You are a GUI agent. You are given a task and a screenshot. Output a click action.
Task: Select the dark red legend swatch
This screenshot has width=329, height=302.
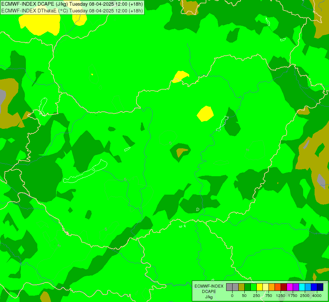pos(284,287)
